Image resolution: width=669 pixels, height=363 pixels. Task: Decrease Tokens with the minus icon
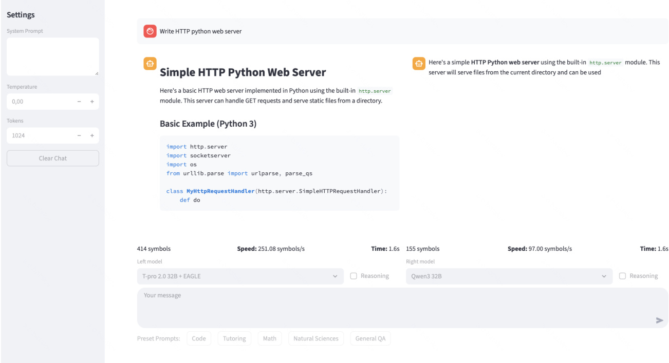coord(79,135)
